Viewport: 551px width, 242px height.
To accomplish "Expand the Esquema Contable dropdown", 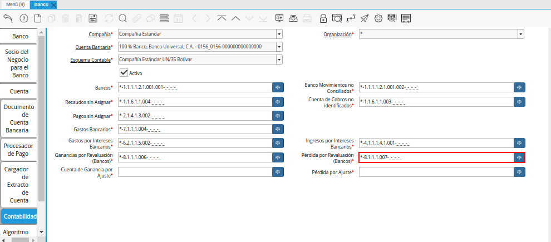I will pos(279,60).
